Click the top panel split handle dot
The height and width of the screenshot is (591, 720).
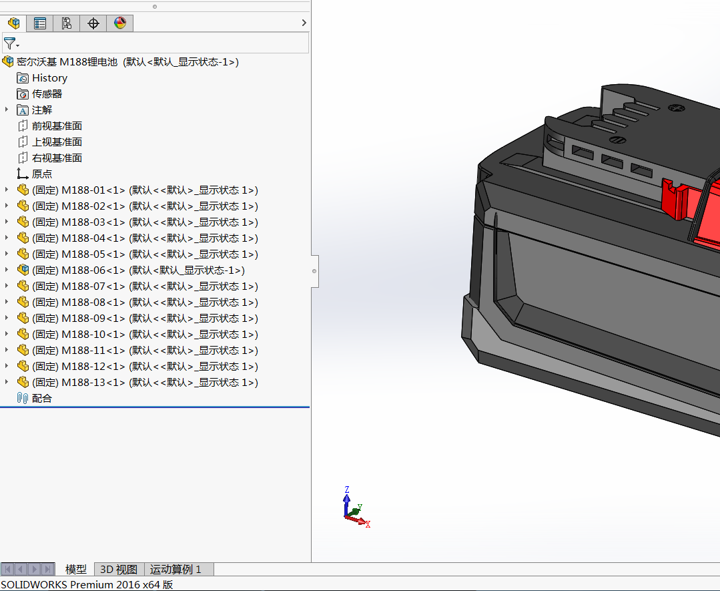click(x=155, y=7)
